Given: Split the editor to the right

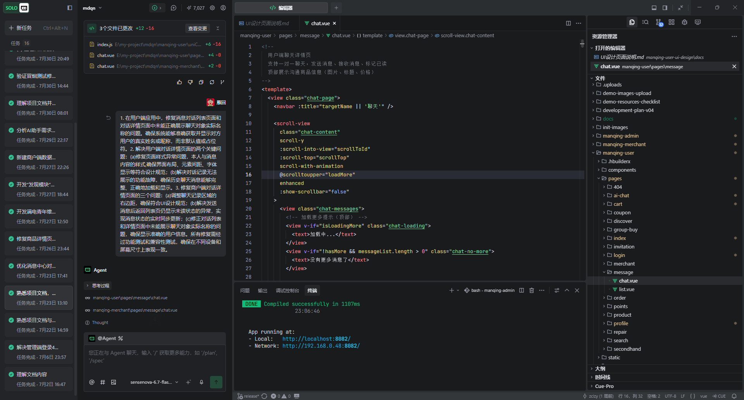Looking at the screenshot, I should coord(568,23).
